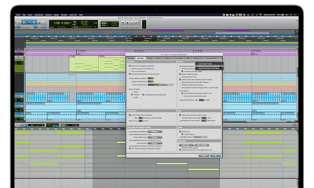Select Classic numeric keypad radio button
The height and width of the screenshot is (188, 314).
132,92
